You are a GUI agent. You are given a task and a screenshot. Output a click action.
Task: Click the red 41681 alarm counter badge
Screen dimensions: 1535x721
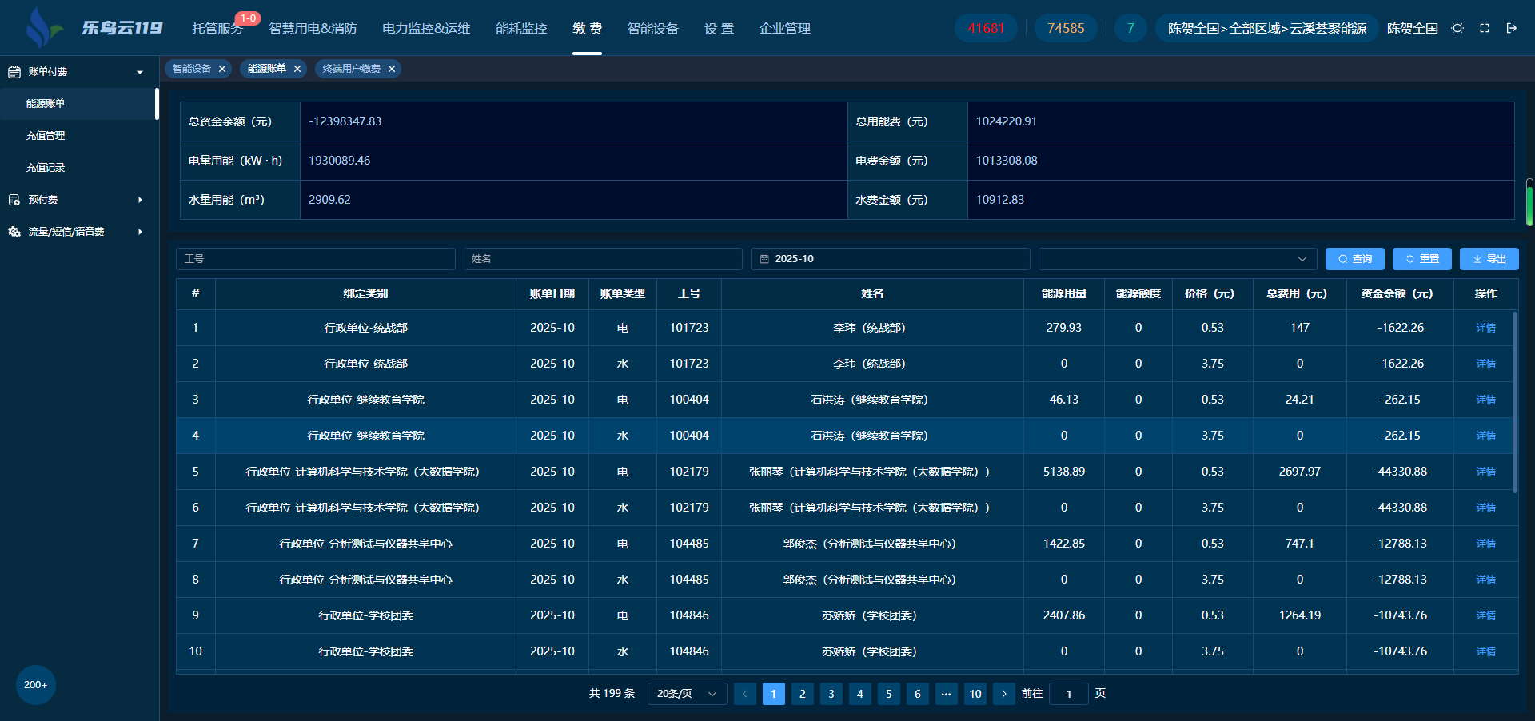coord(986,28)
